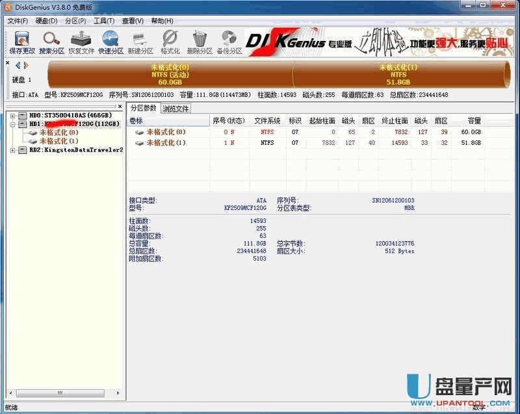Click the 卷标 column header
The image size is (520, 414).
coord(136,120)
